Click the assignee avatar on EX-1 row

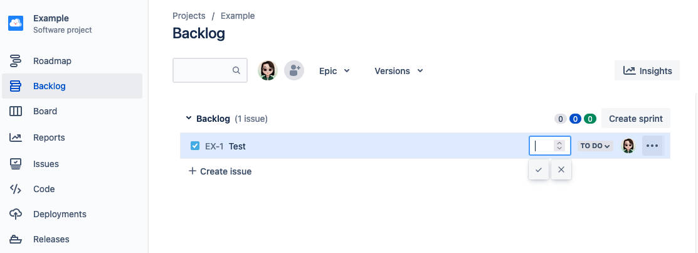pos(628,146)
